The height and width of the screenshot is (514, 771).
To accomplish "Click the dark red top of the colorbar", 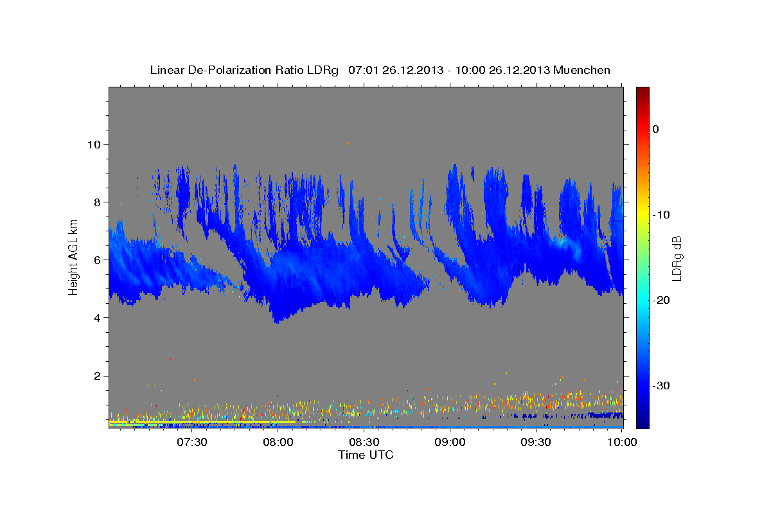I will [642, 91].
